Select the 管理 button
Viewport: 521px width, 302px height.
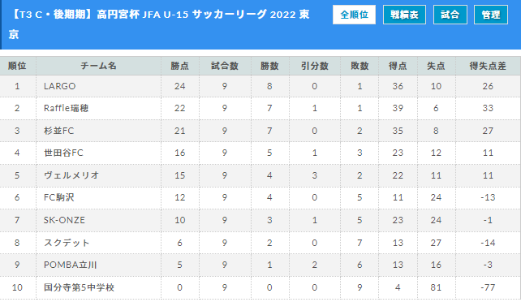point(490,15)
